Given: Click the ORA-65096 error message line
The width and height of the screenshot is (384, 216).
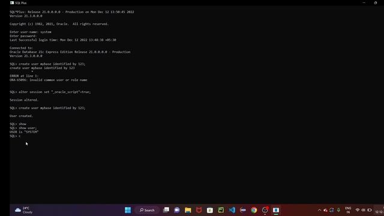Looking at the screenshot, I should [x=49, y=80].
